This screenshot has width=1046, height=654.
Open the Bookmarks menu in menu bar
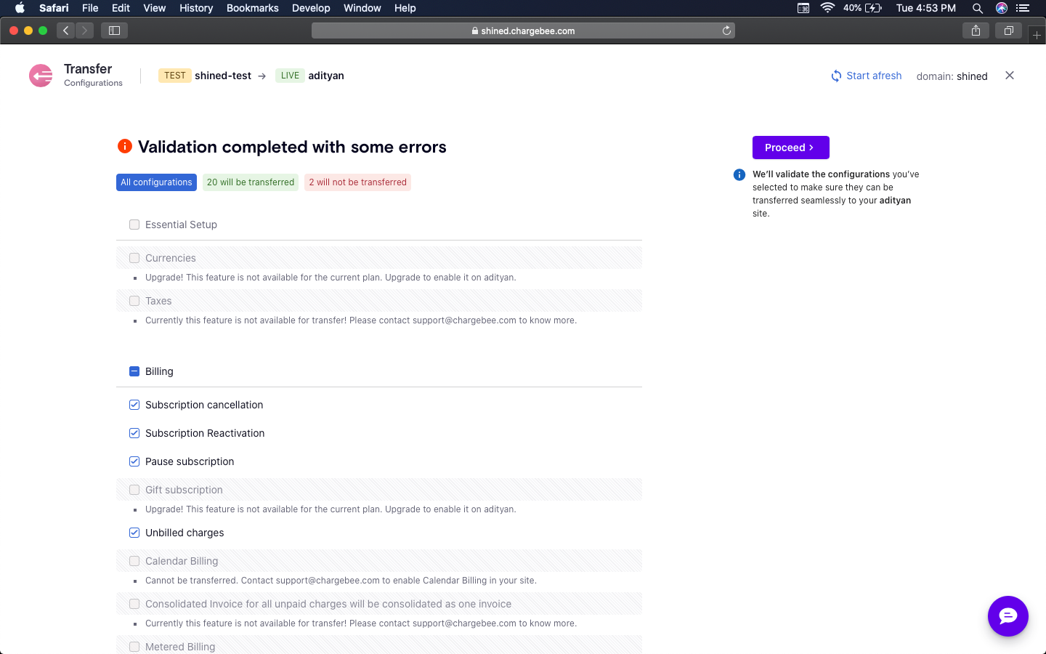(252, 8)
